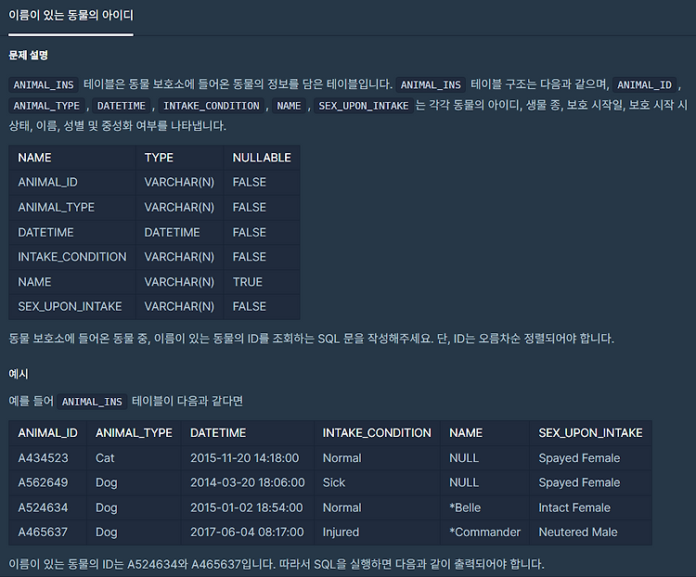Click the ANIMAL_ID code tag in description
Viewport: 696px width, 577px height.
click(645, 84)
